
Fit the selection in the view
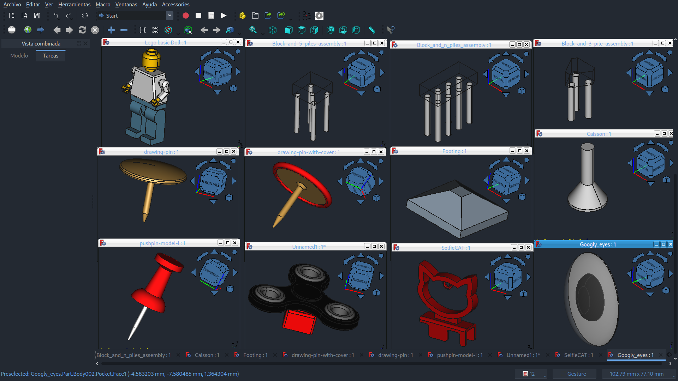(x=155, y=30)
